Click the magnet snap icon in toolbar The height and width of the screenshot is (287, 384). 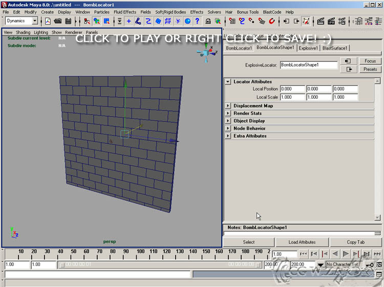coord(272,21)
